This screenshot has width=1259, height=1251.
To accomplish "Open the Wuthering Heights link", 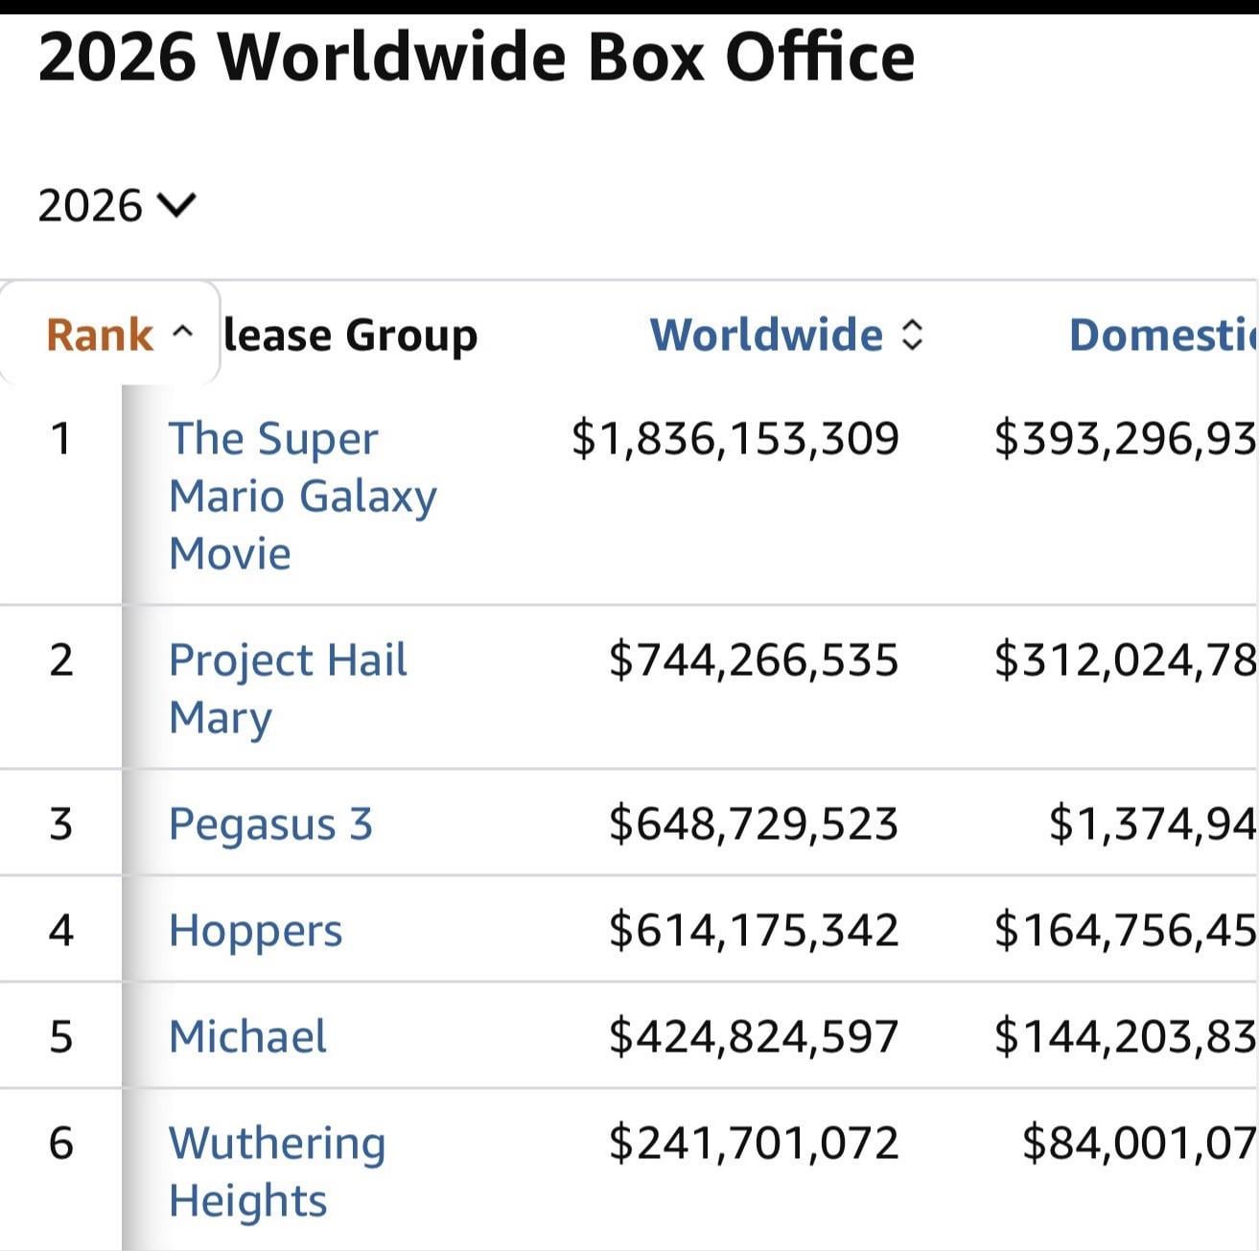I will click(277, 1171).
